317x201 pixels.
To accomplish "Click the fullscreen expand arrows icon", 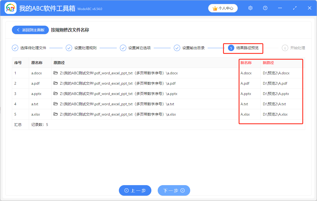I will point(295,8).
